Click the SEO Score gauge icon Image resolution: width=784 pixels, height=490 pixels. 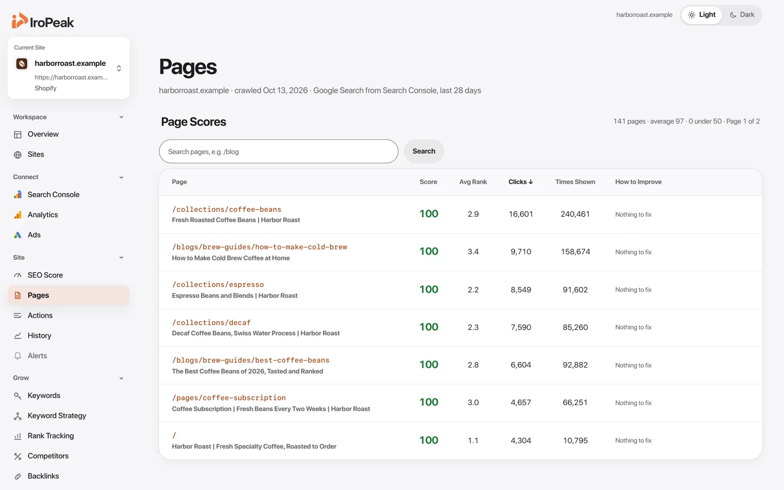coord(17,275)
